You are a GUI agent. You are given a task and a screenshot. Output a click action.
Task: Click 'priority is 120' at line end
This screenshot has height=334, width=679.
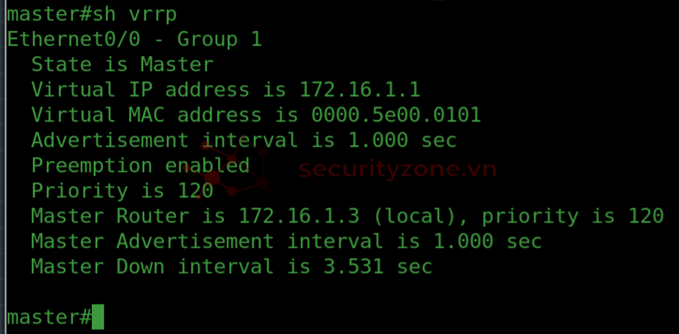pyautogui.click(x=573, y=216)
